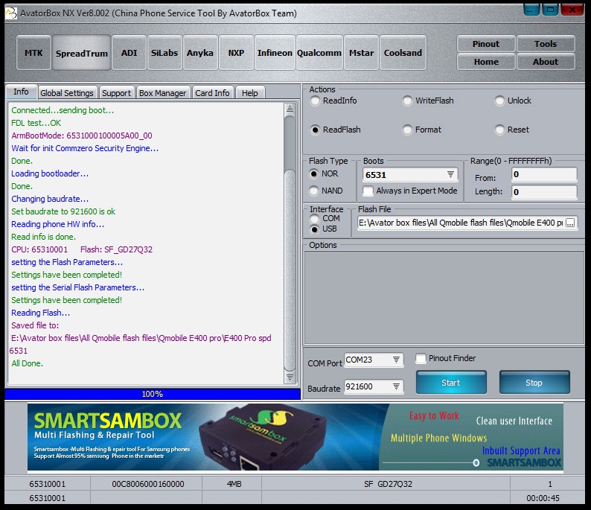Click 'Reading Flash...' log line
Image resolution: width=591 pixels, height=510 pixels.
point(41,313)
